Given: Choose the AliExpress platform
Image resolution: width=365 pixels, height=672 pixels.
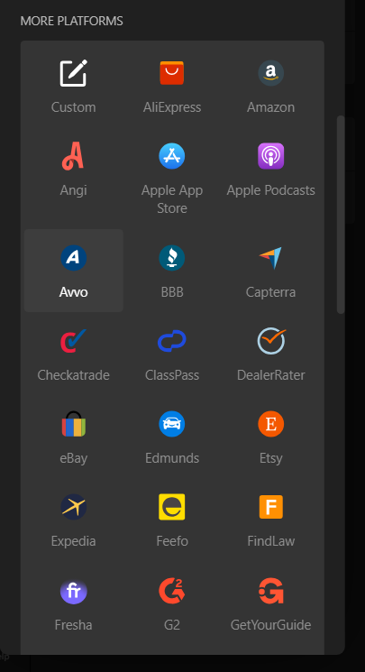Looking at the screenshot, I should coord(172,86).
